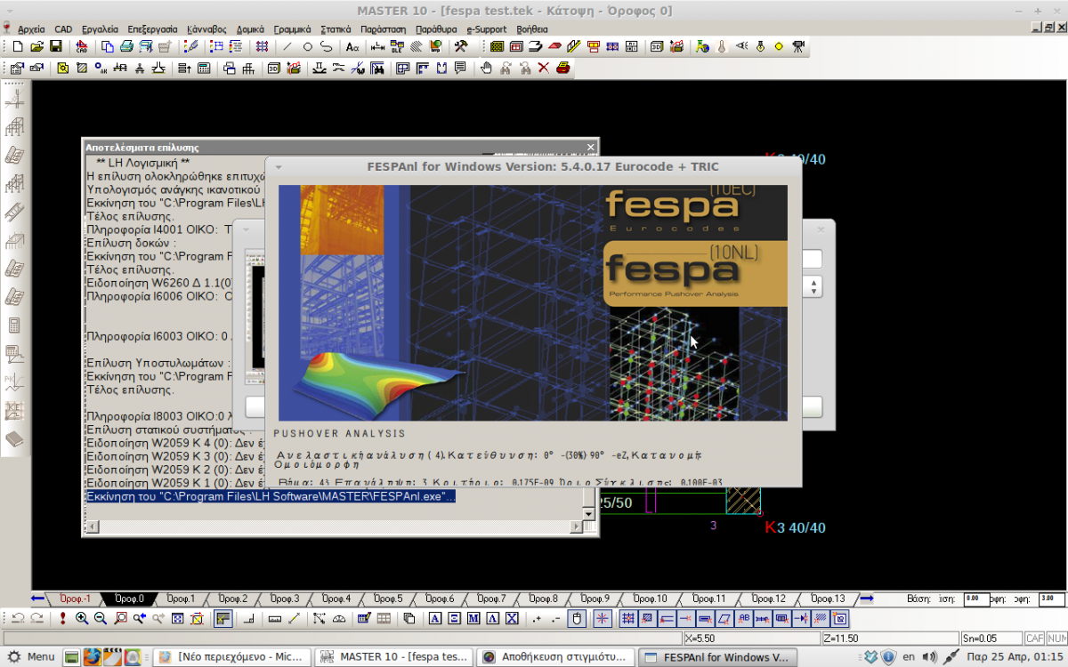Click the down arrow of the results log scrollbar
The image size is (1068, 667).
(587, 514)
